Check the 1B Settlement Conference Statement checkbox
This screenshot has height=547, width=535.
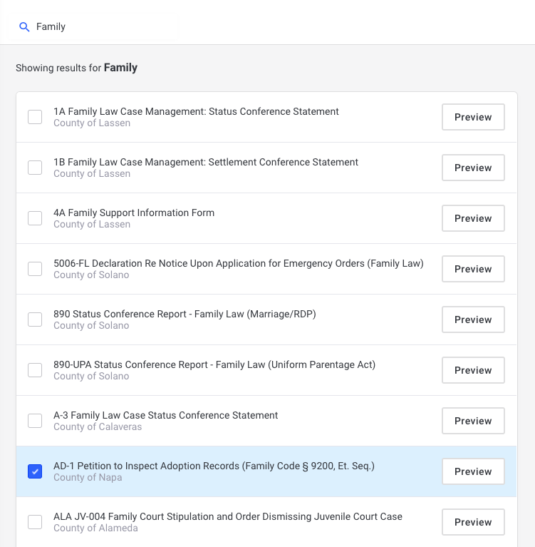(x=35, y=168)
